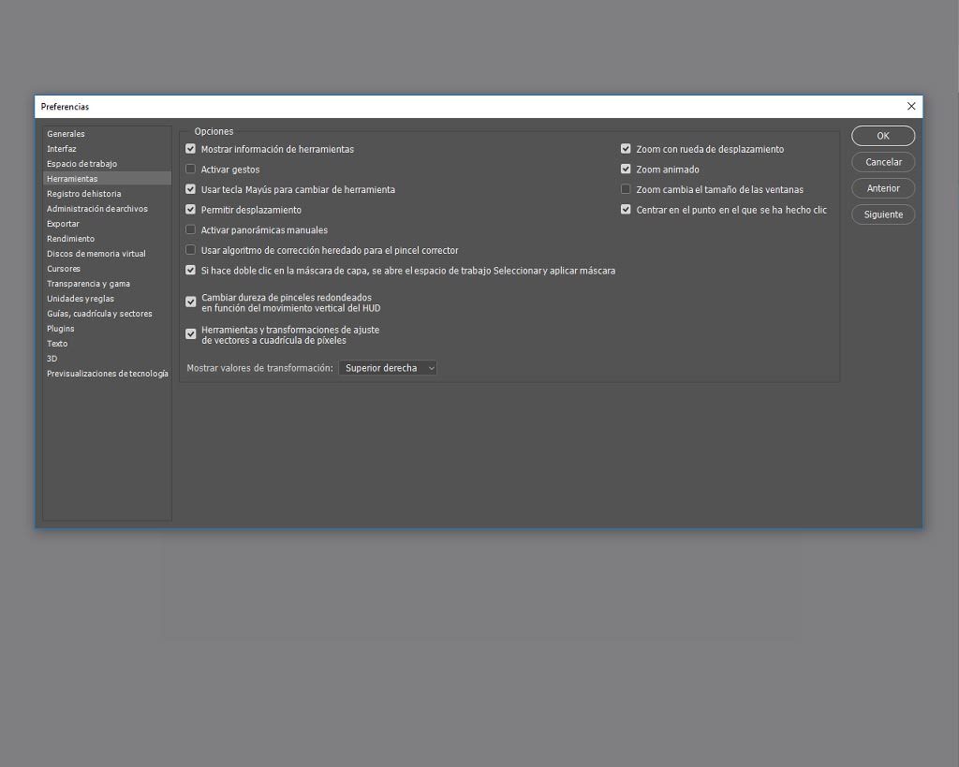Go to the Anterior preferences page

click(x=882, y=188)
